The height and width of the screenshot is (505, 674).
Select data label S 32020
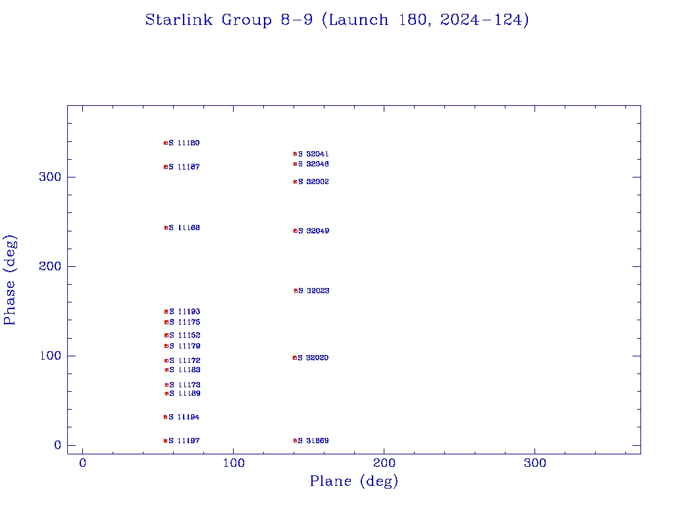313,358
